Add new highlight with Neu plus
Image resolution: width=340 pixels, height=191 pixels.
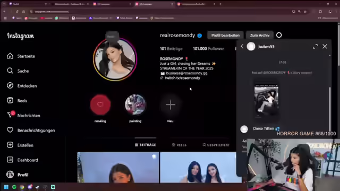tap(170, 105)
